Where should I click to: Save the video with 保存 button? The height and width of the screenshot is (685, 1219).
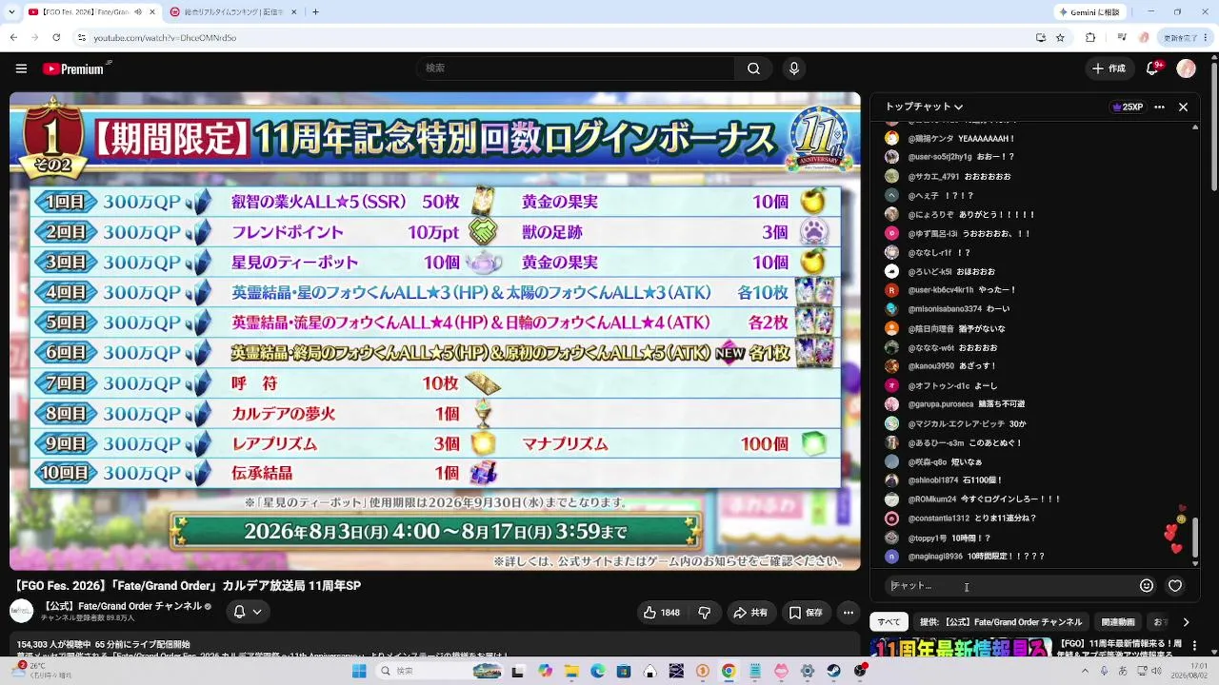pos(806,613)
